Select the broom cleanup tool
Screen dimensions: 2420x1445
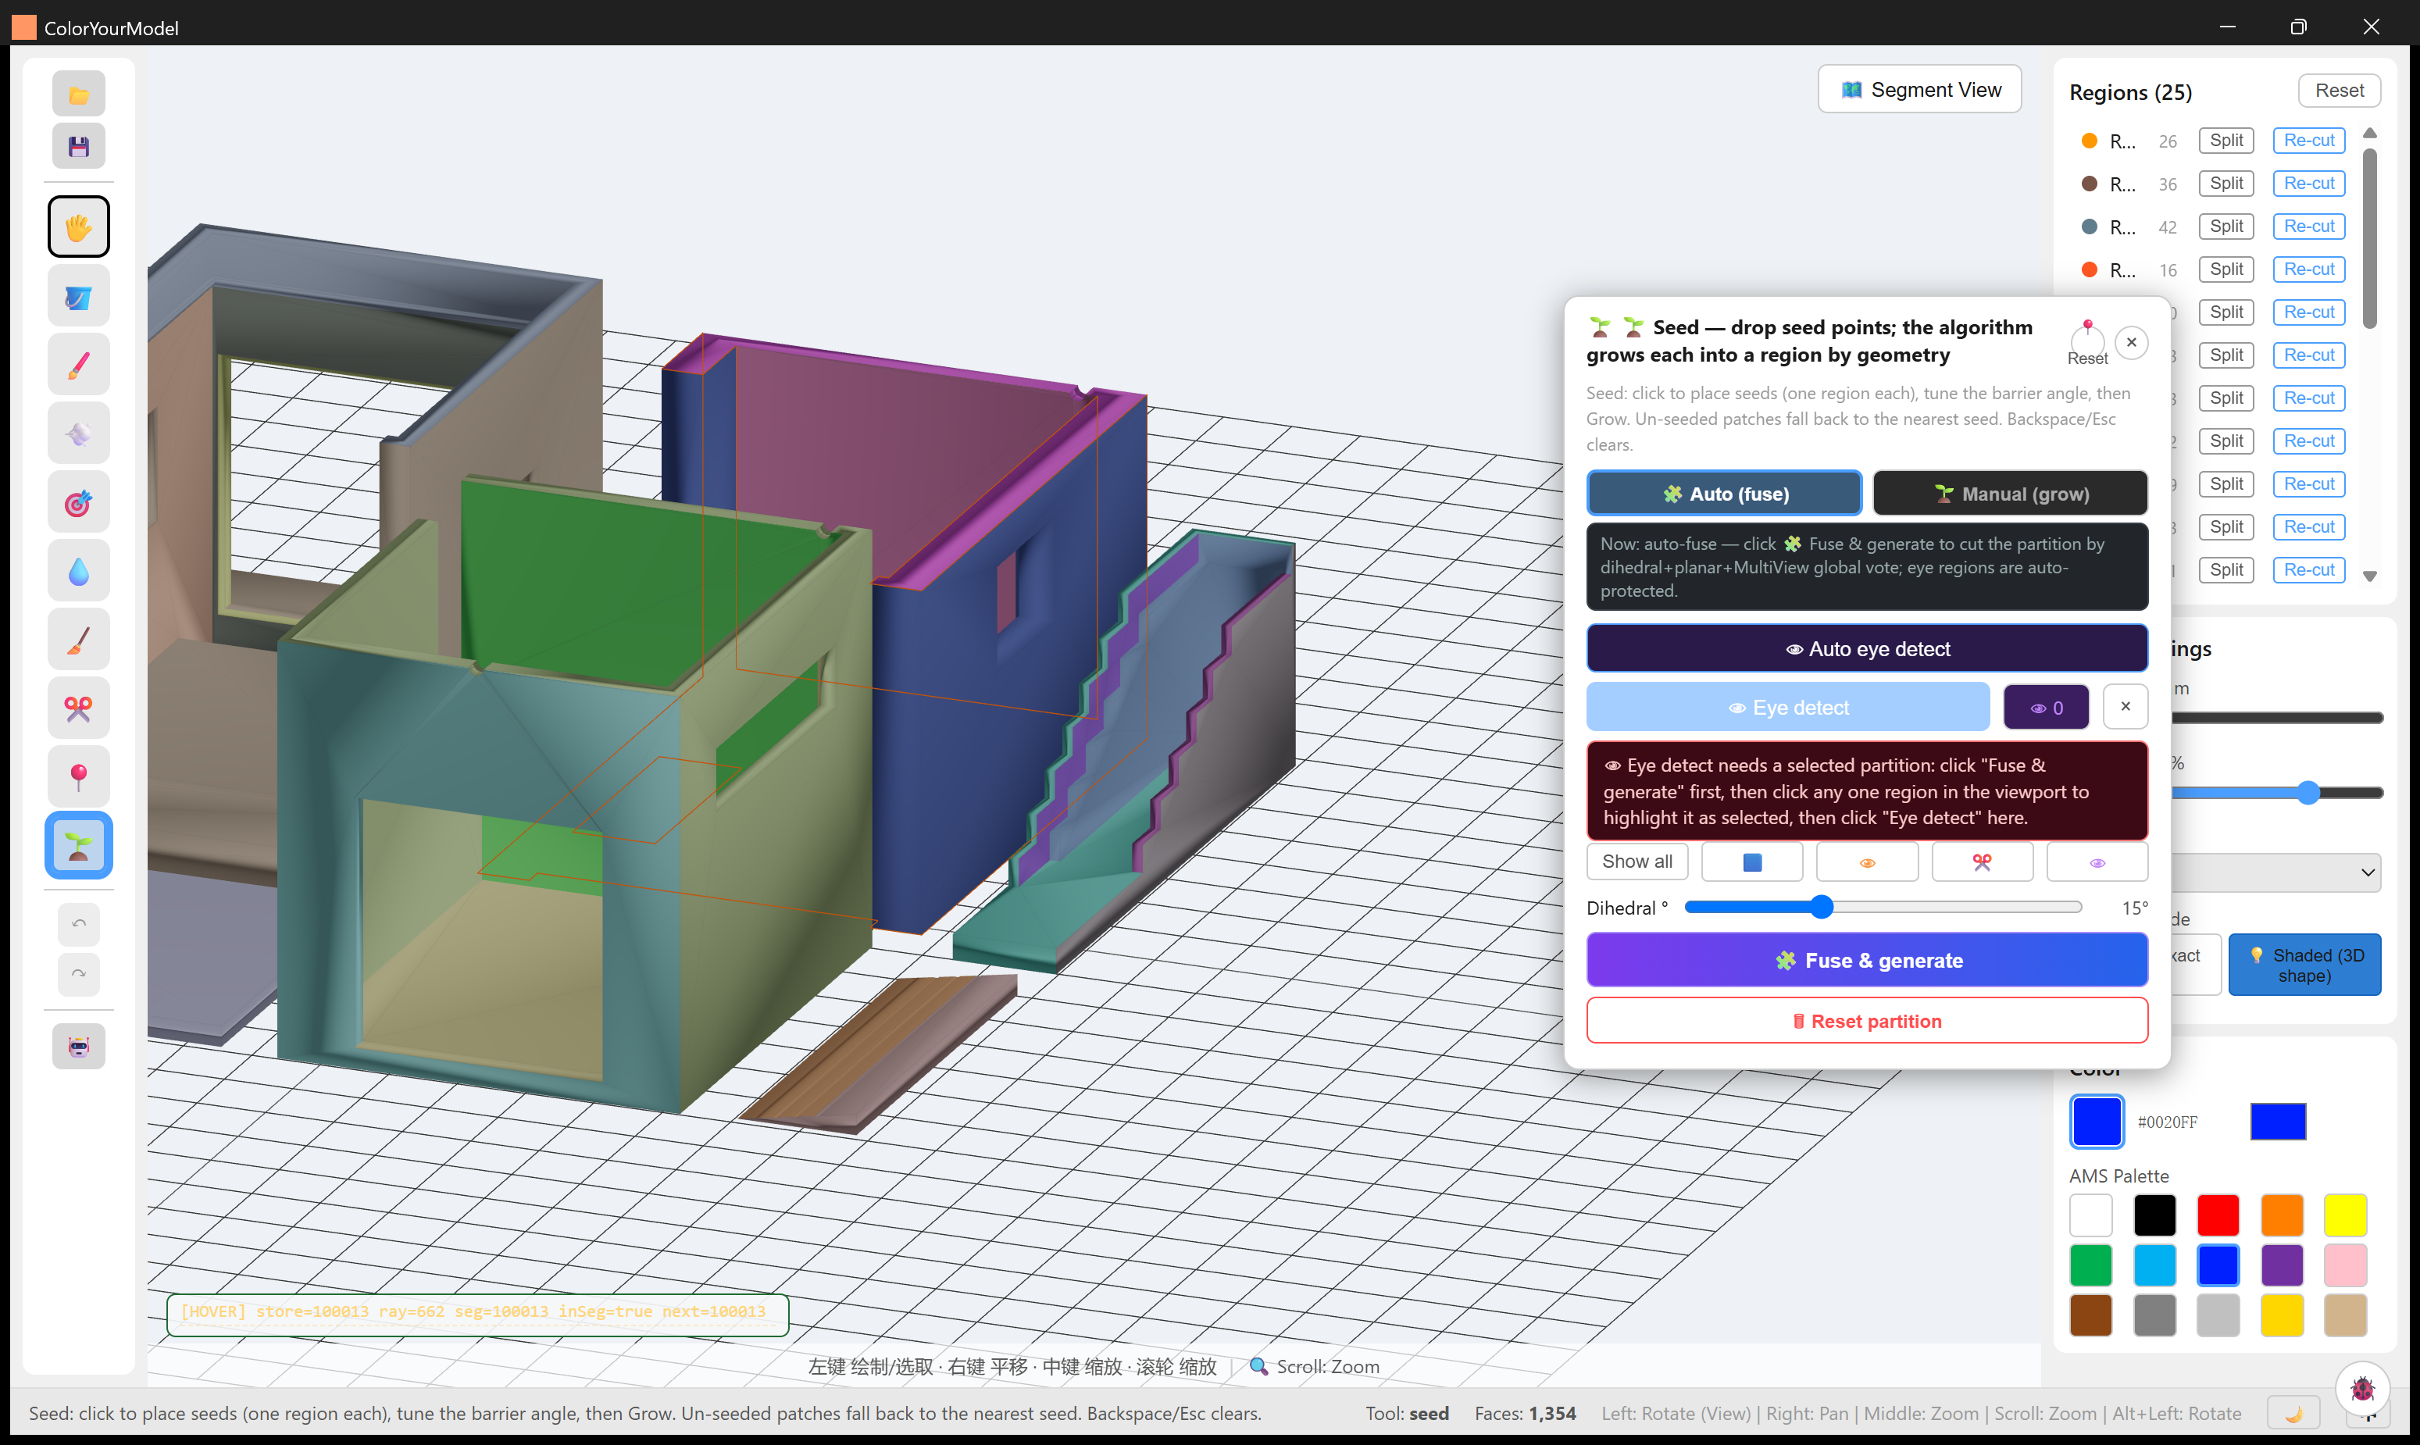[79, 640]
